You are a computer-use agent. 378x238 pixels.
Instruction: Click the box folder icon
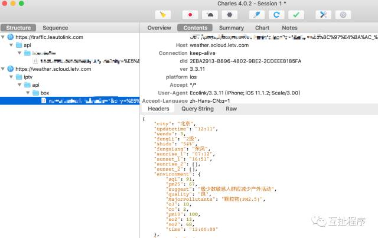click(x=35, y=93)
